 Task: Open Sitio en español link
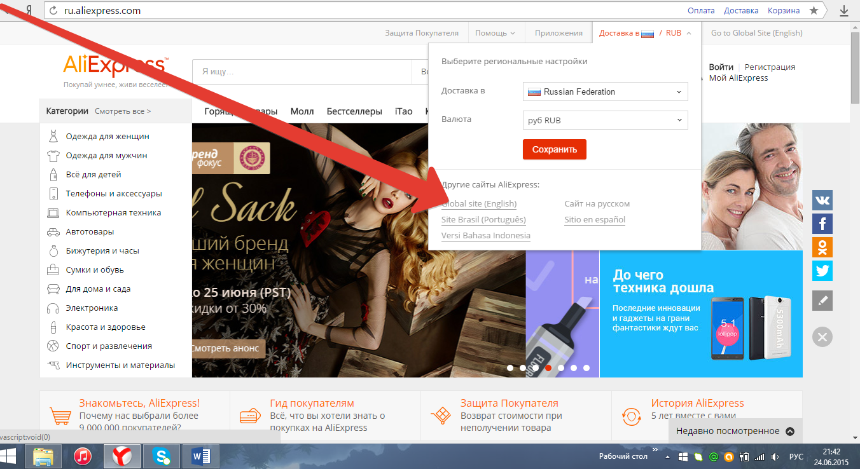tap(595, 220)
